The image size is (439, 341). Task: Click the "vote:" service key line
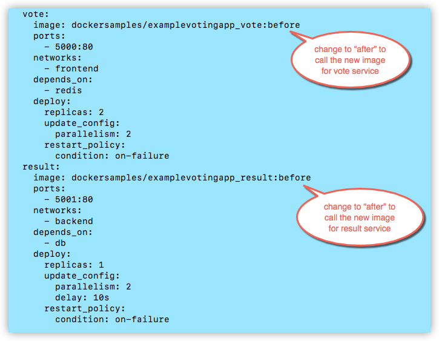[x=36, y=14]
